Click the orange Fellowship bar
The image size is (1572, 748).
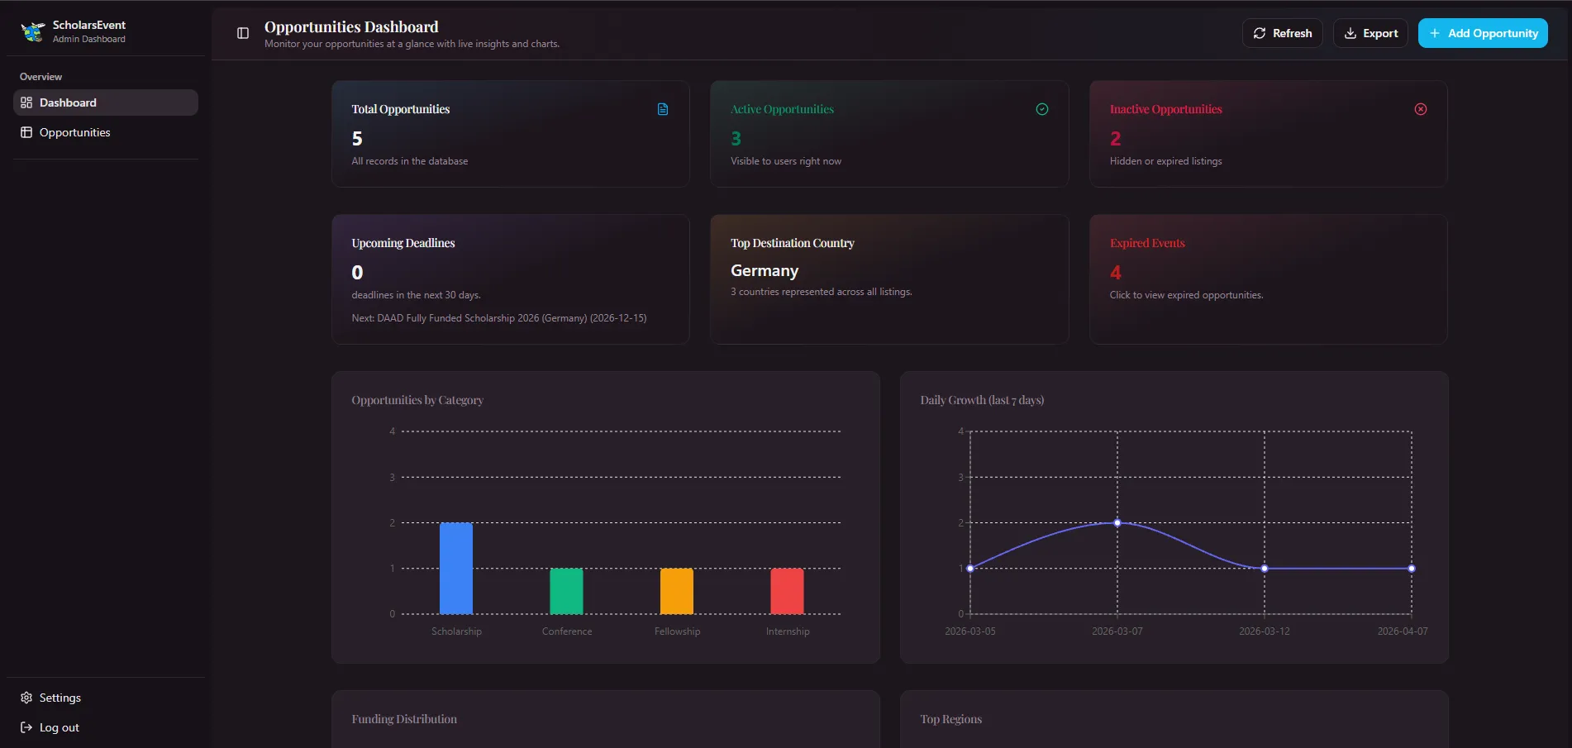(677, 591)
